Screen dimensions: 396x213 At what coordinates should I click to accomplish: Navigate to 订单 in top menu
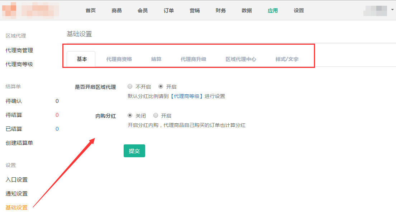pyautogui.click(x=169, y=10)
